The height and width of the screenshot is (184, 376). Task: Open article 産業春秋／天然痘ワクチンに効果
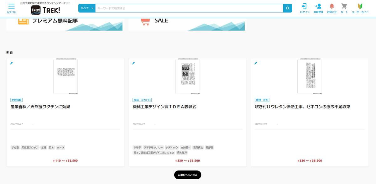[x=40, y=107]
